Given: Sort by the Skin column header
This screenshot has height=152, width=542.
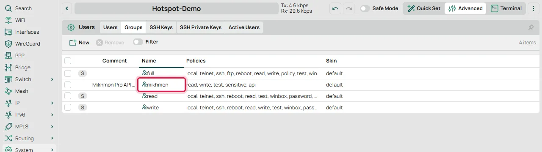Looking at the screenshot, I should (x=331, y=61).
